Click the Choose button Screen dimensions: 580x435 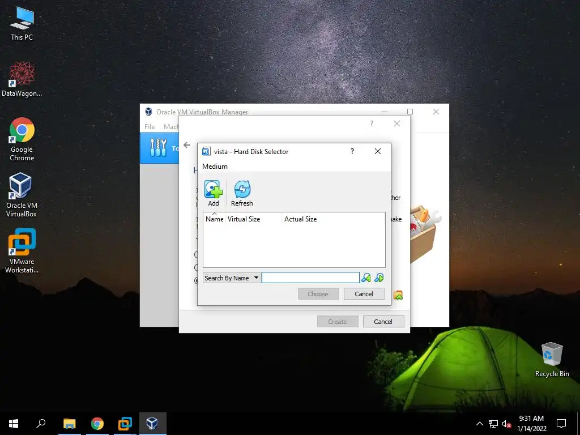coord(318,294)
